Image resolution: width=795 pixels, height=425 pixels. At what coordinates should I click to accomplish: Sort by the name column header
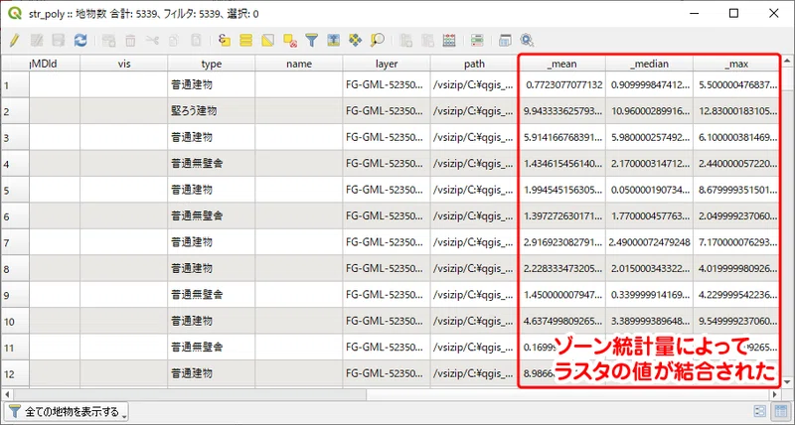coord(299,64)
